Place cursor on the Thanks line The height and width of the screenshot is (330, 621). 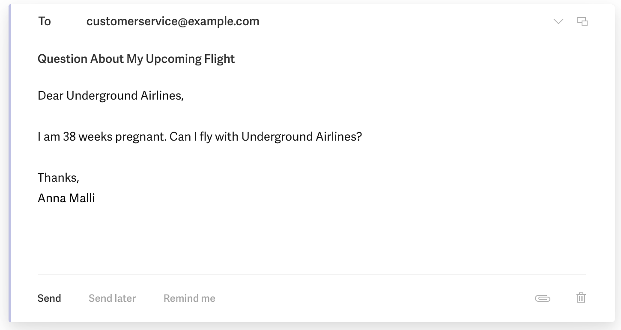(x=58, y=177)
